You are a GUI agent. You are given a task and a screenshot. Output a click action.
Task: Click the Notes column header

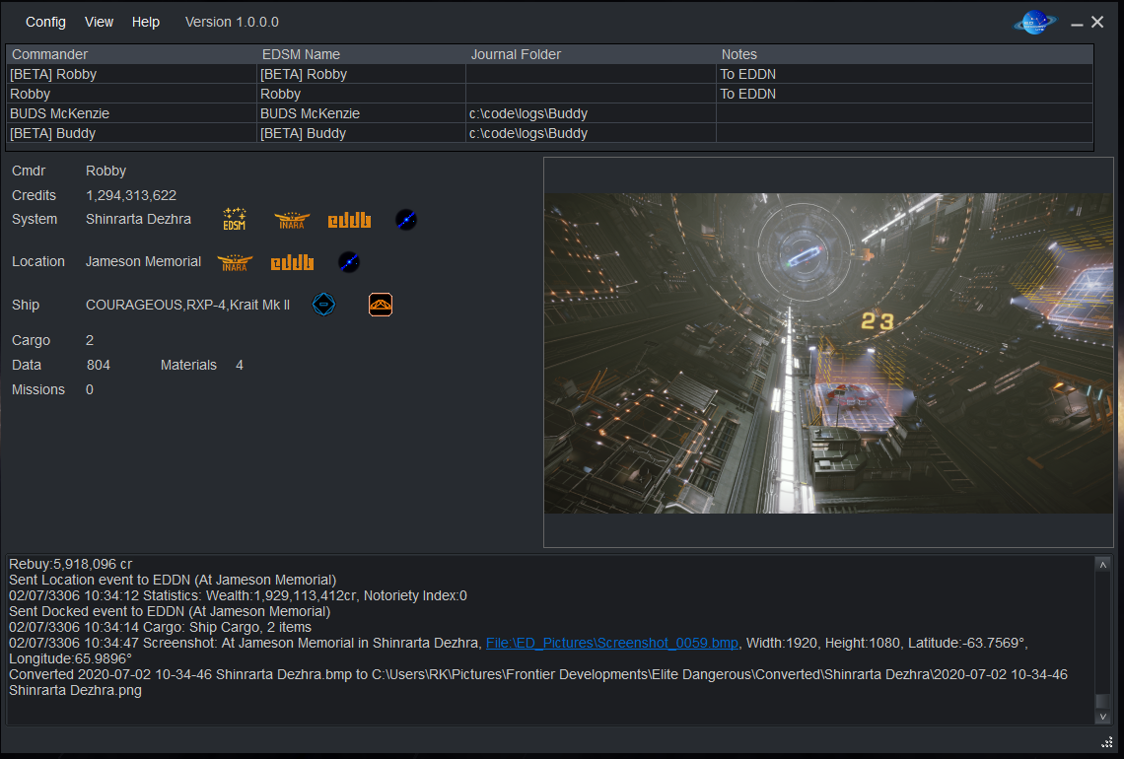[x=905, y=54]
